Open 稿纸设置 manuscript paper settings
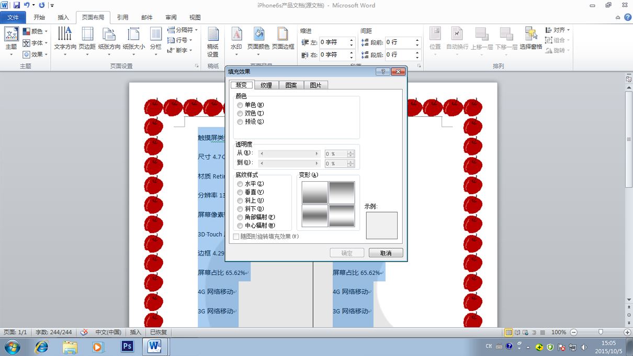Image resolution: width=633 pixels, height=356 pixels. point(213,42)
